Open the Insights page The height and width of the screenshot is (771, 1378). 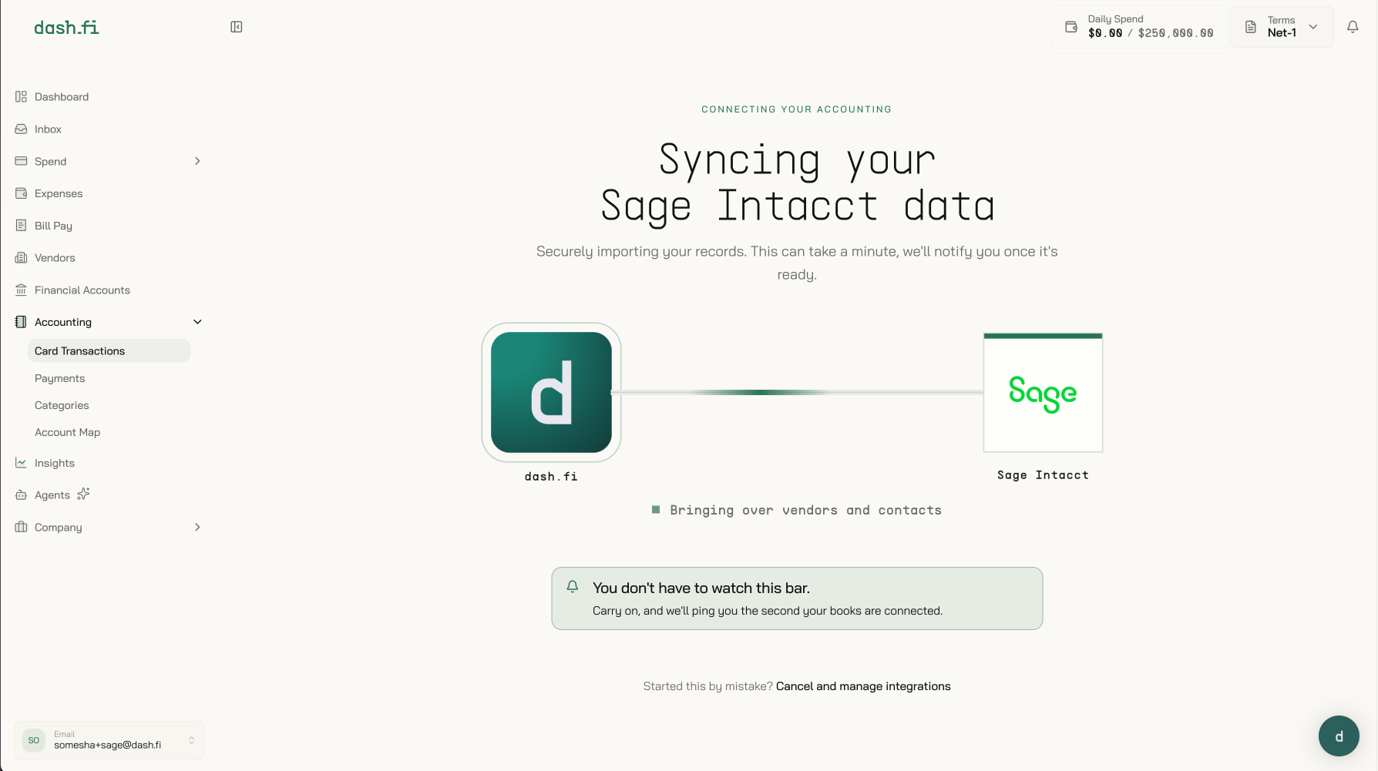(x=55, y=463)
